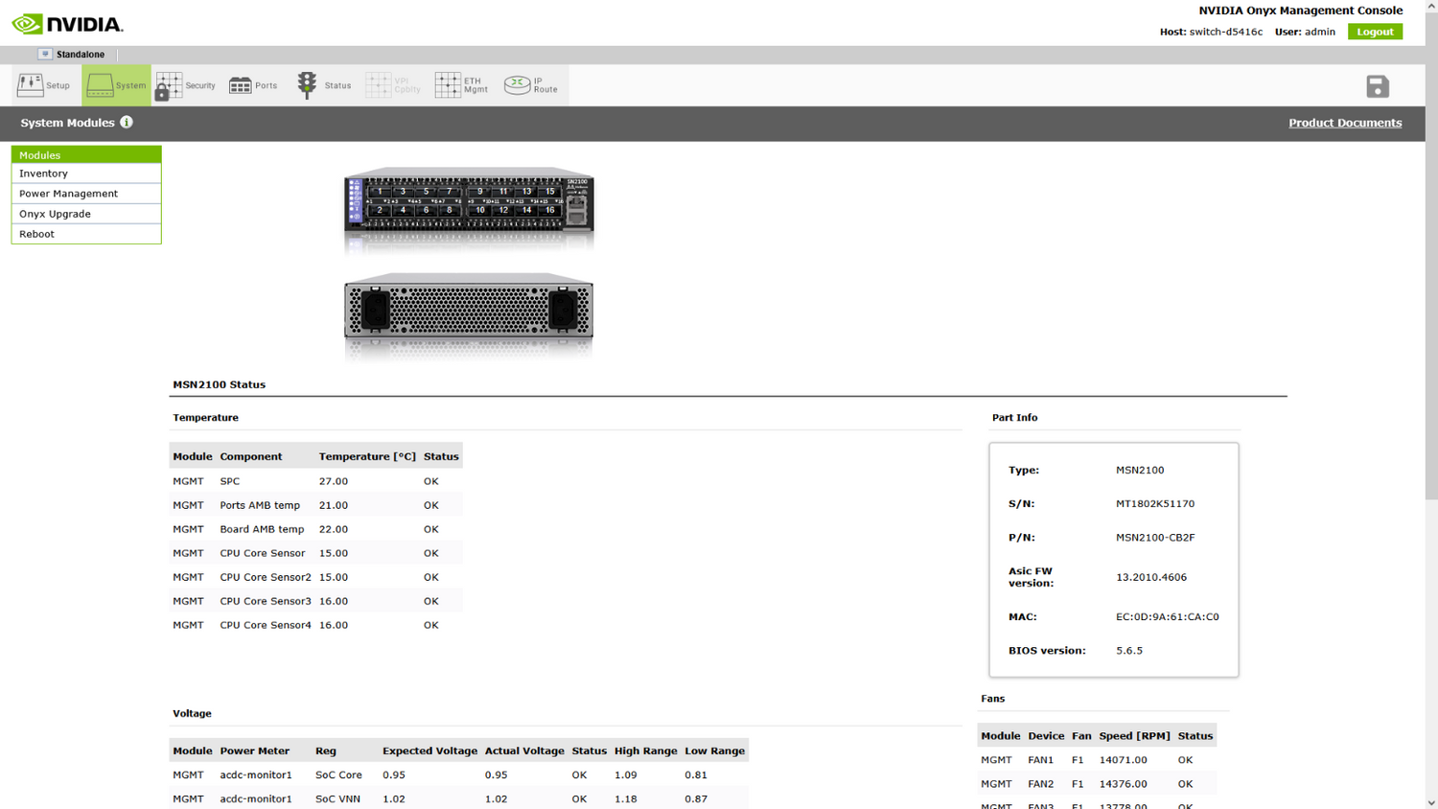Click the Expected Voltage column header
The height and width of the screenshot is (809, 1438).
(x=429, y=751)
